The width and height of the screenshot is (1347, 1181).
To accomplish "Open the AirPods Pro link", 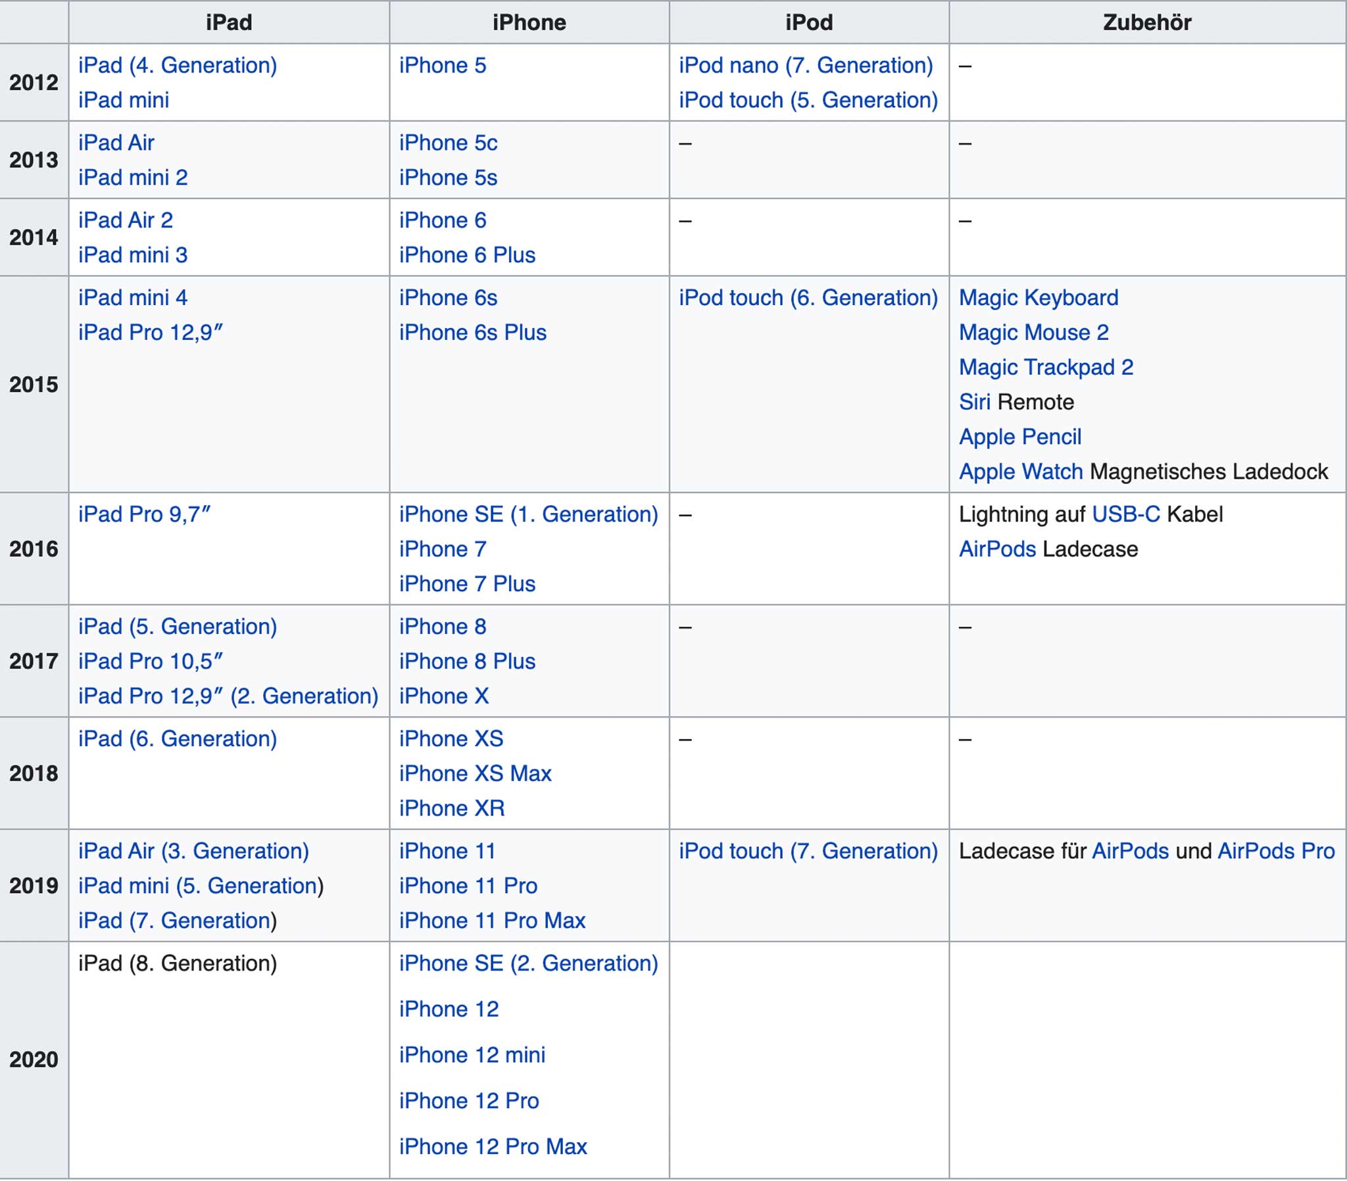I will [1275, 852].
